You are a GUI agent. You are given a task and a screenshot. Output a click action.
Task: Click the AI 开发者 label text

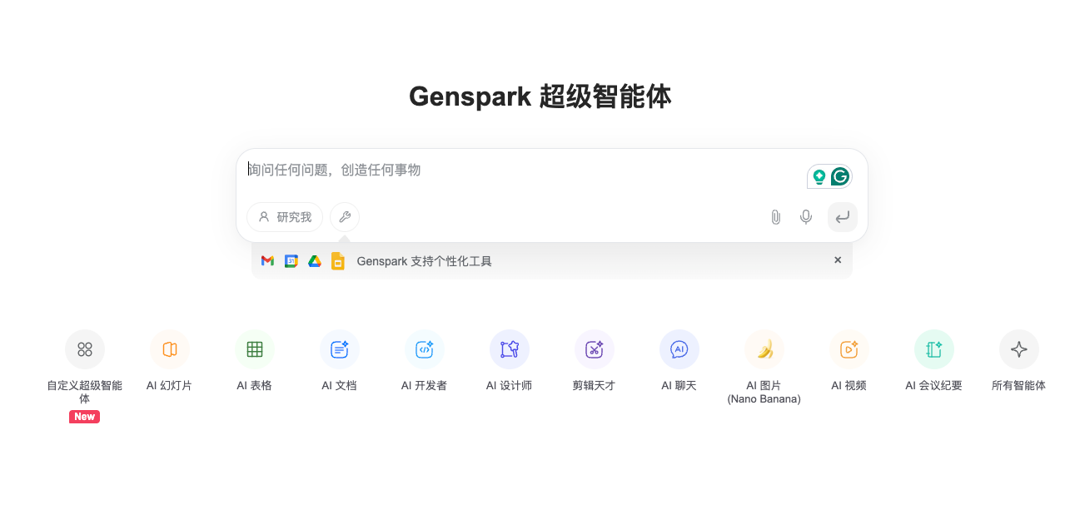click(x=425, y=386)
